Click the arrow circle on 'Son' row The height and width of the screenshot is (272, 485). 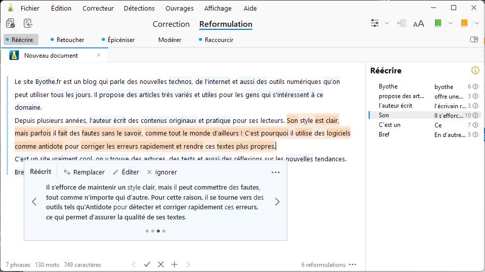476,115
